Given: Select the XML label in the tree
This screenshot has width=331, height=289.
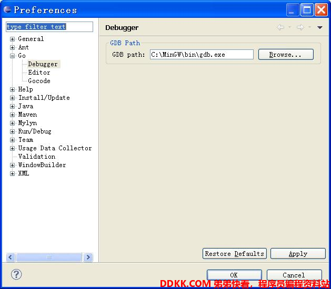Looking at the screenshot, I should [x=24, y=173].
